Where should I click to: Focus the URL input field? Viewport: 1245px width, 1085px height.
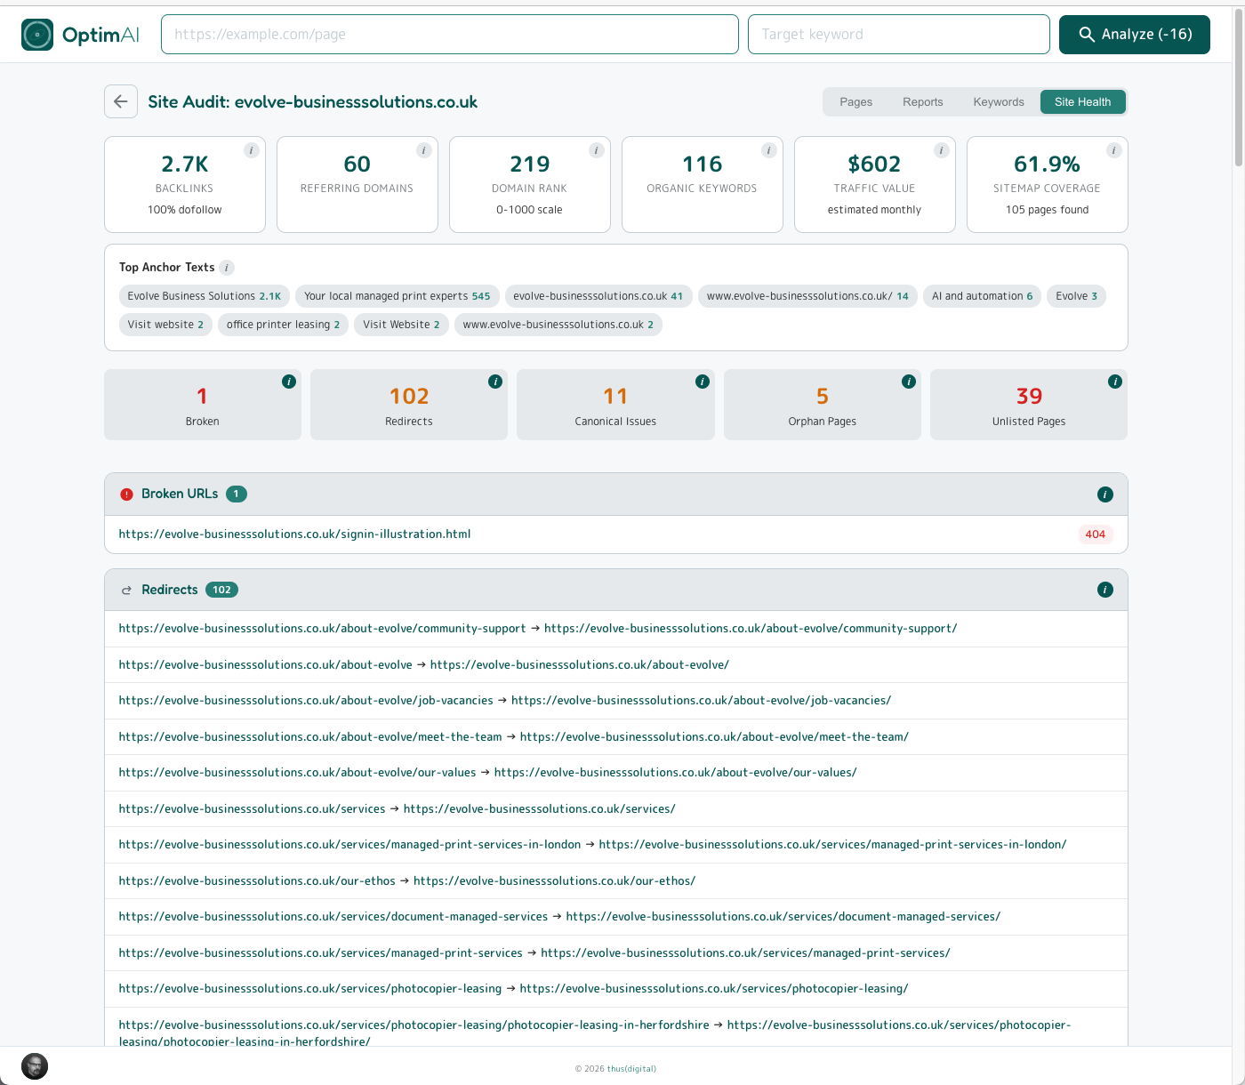click(x=450, y=35)
